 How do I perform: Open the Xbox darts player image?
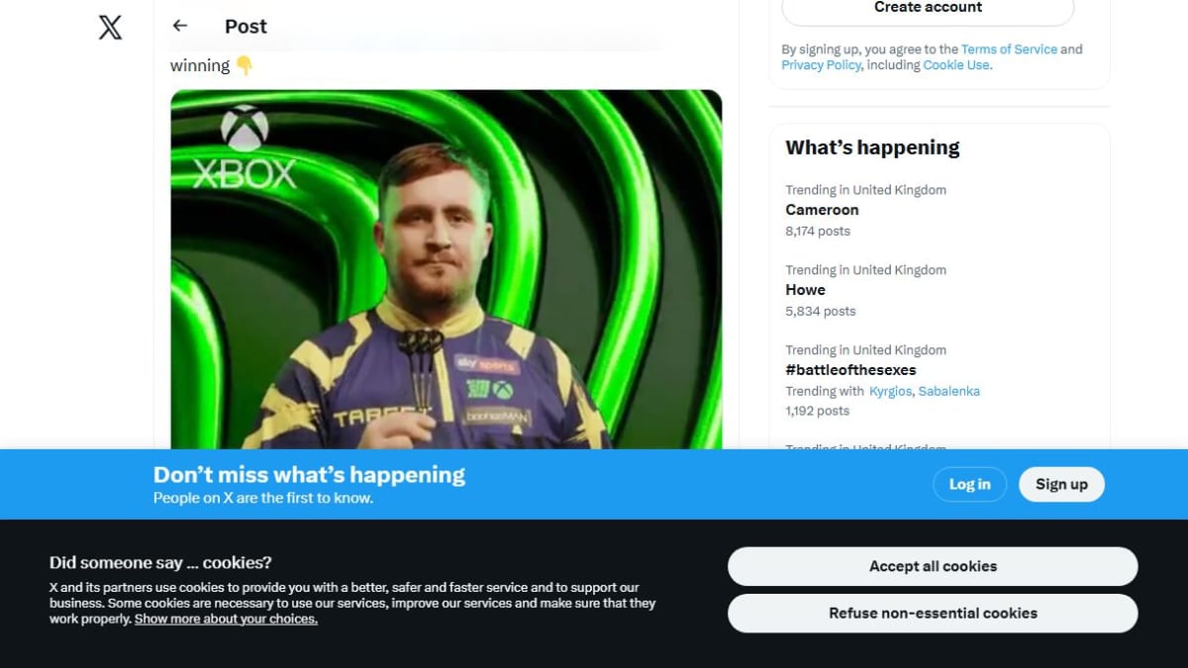pos(446,270)
